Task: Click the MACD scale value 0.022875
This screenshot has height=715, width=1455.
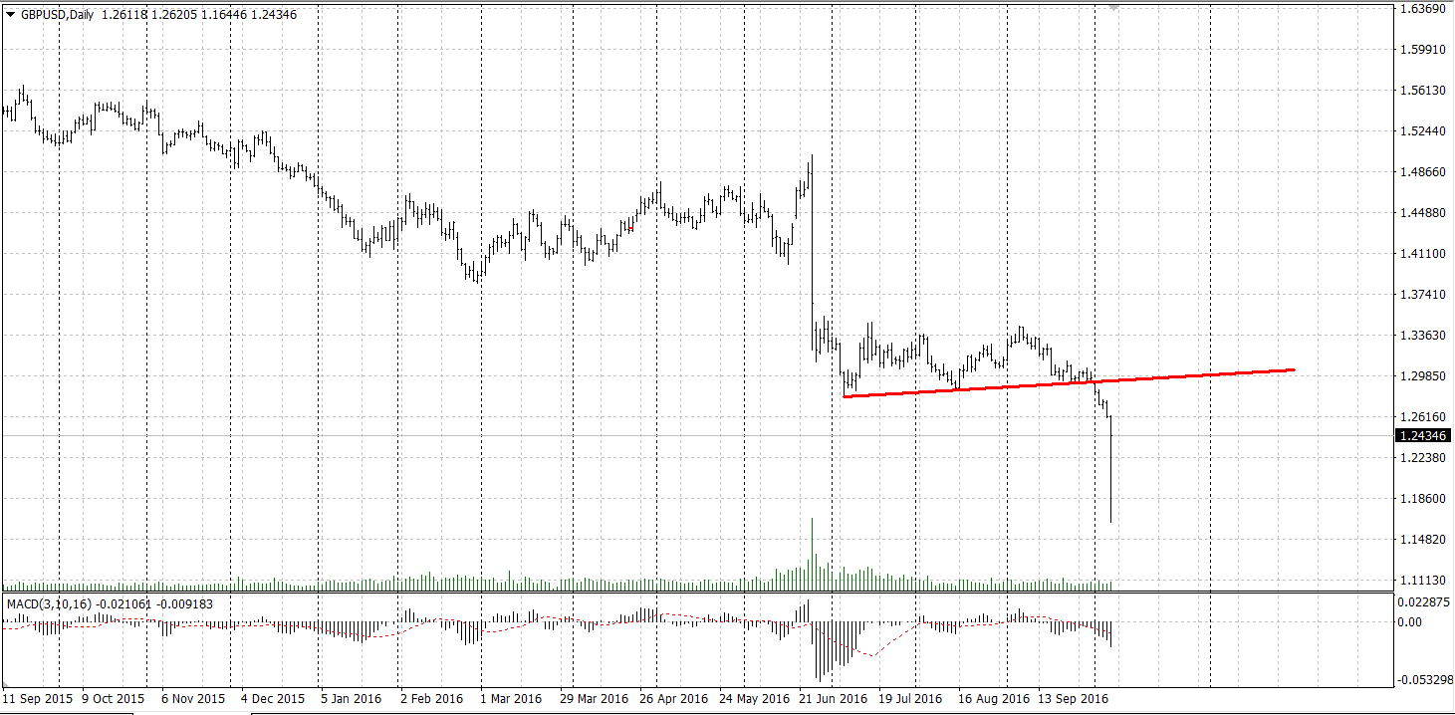Action: click(1424, 602)
